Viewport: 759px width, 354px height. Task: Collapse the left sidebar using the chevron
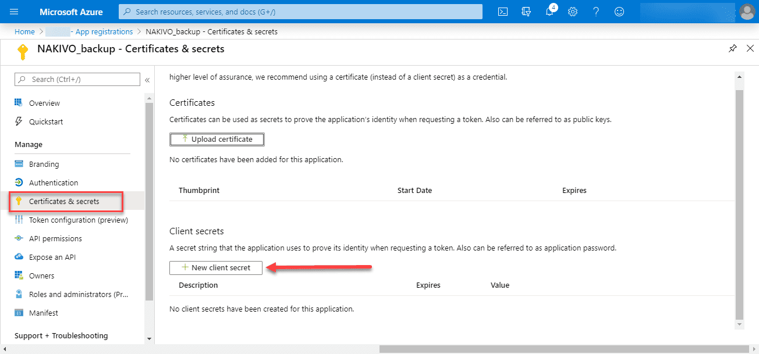(x=147, y=80)
